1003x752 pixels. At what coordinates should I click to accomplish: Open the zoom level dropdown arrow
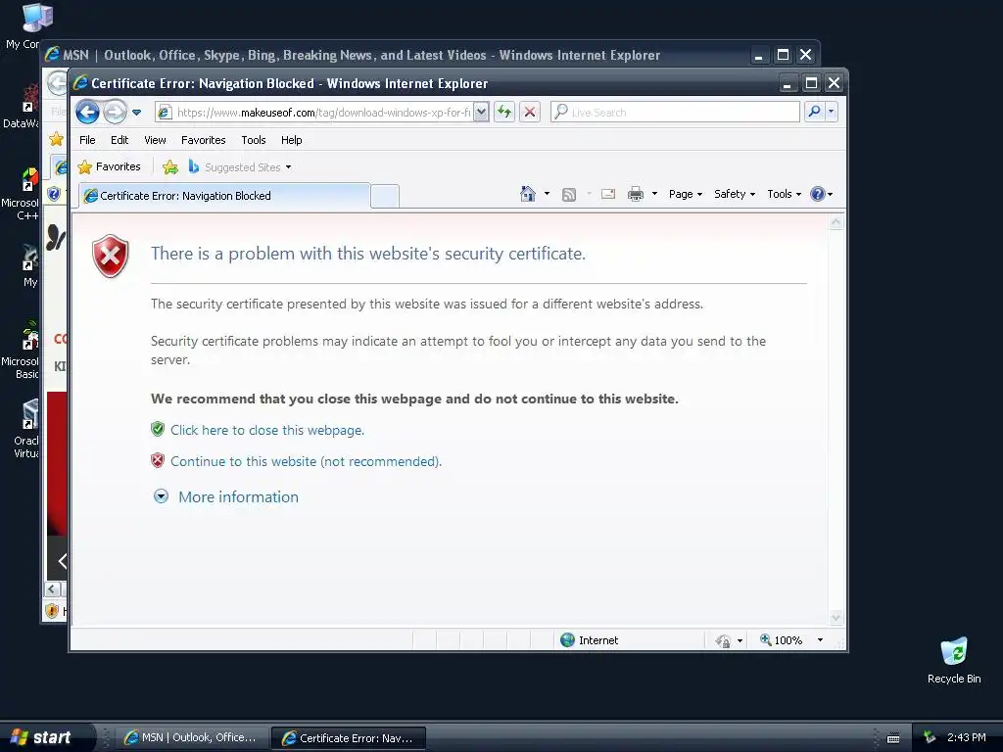[x=820, y=640]
